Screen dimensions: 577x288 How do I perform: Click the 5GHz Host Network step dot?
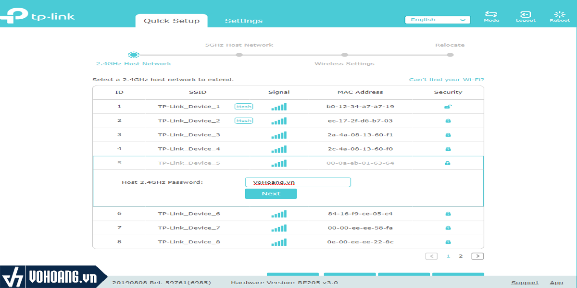pos(239,55)
